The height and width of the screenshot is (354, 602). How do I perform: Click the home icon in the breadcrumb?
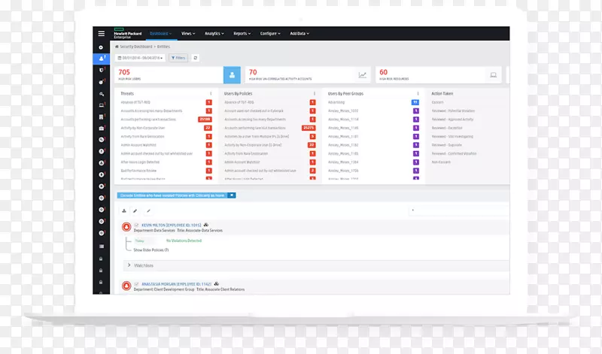click(x=117, y=47)
